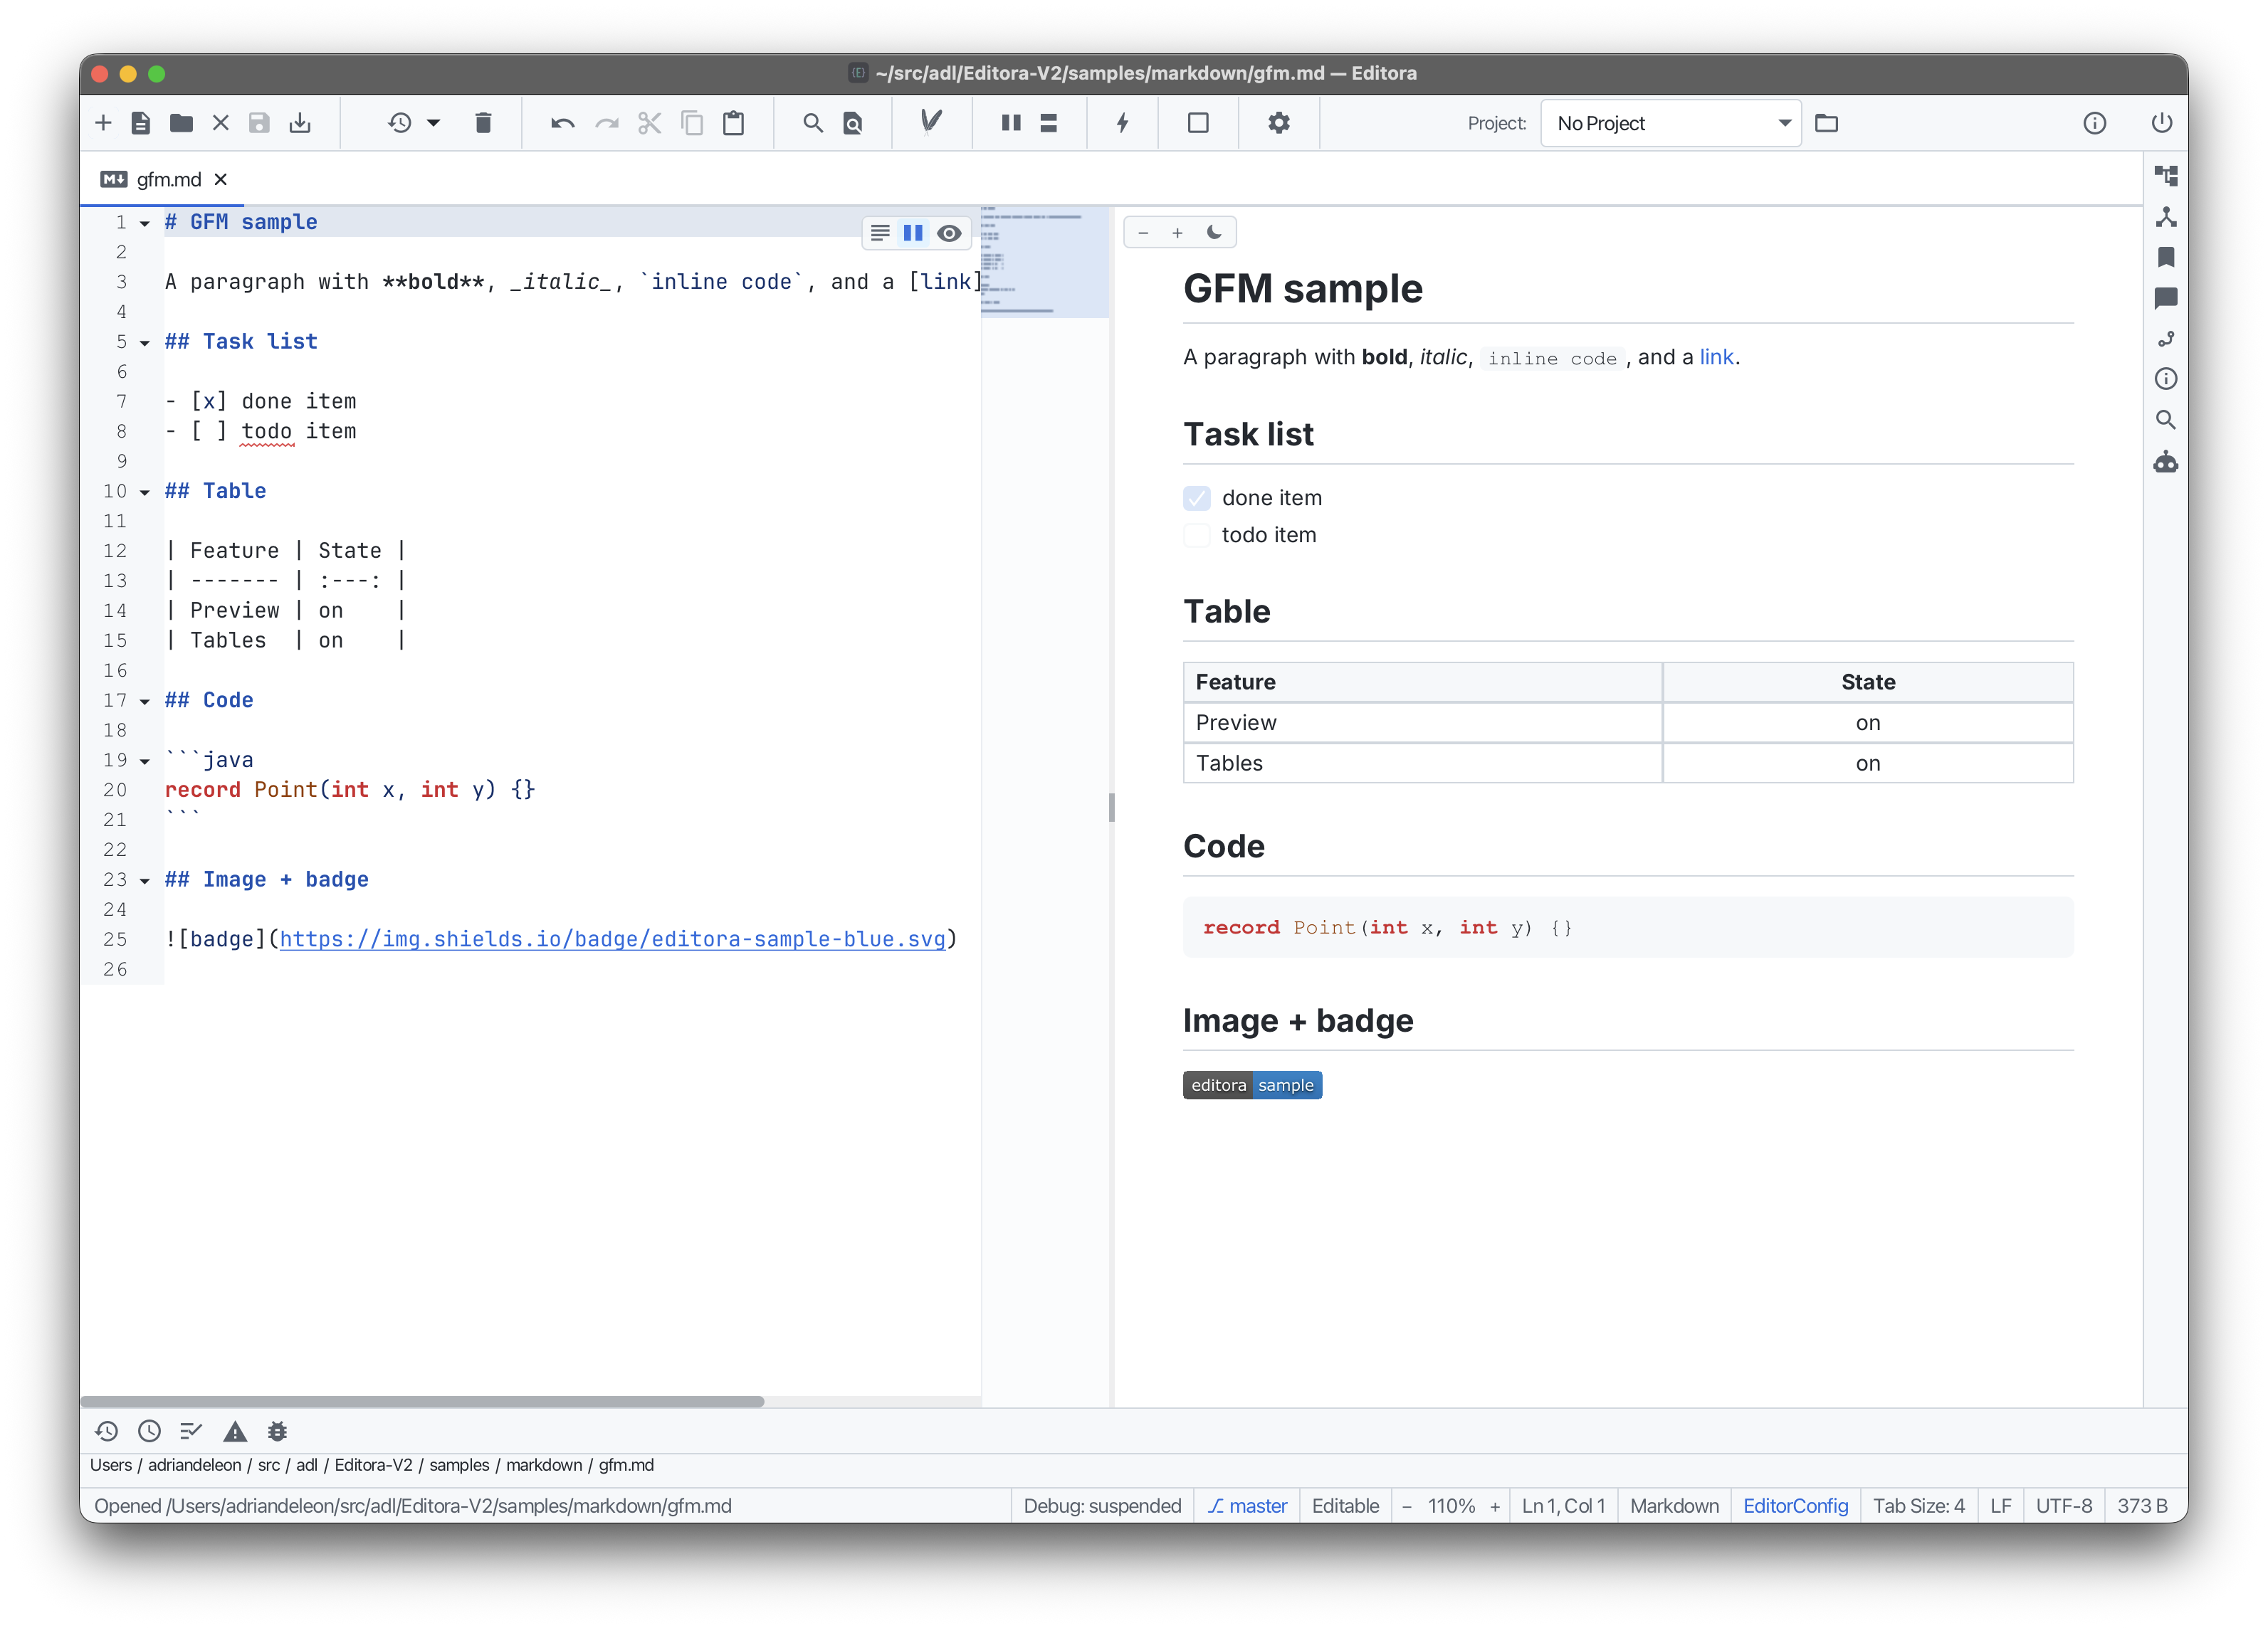Collapse the Image + badge section fold

(145, 880)
